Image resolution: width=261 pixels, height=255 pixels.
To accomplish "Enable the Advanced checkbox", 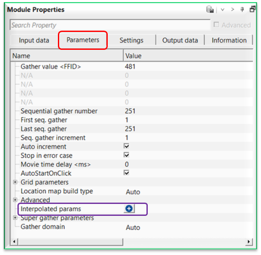I will pos(216,25).
